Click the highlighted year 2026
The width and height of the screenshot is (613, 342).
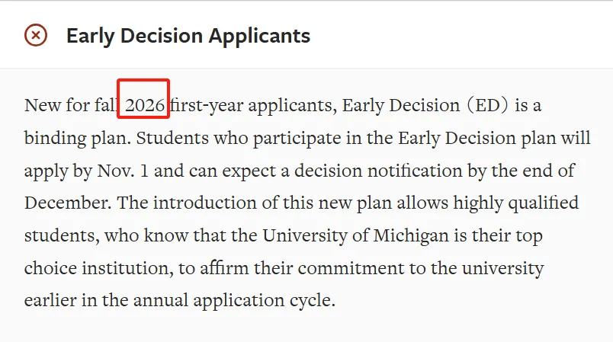coord(145,105)
